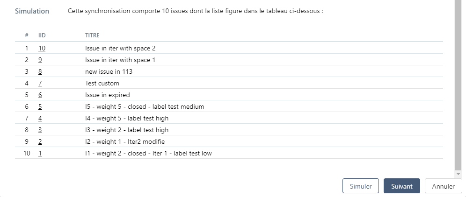466x197 pixels.
Task: Open issue IID 9 link
Action: 40,60
